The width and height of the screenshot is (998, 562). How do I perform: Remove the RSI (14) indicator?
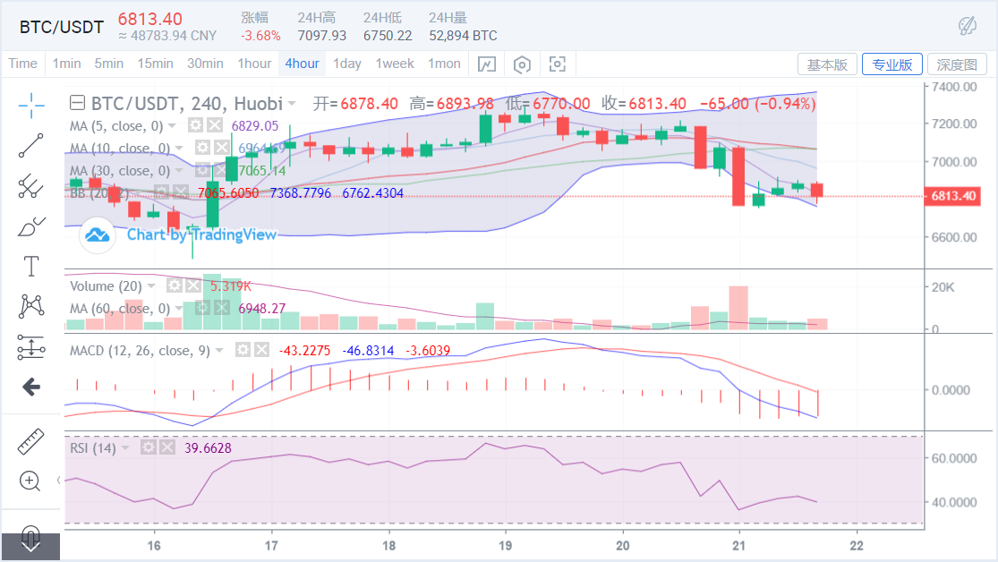(x=166, y=447)
